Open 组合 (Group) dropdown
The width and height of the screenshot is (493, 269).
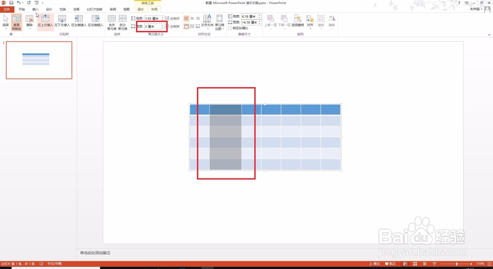click(x=321, y=22)
